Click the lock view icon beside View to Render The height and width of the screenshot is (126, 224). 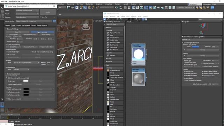point(55,21)
